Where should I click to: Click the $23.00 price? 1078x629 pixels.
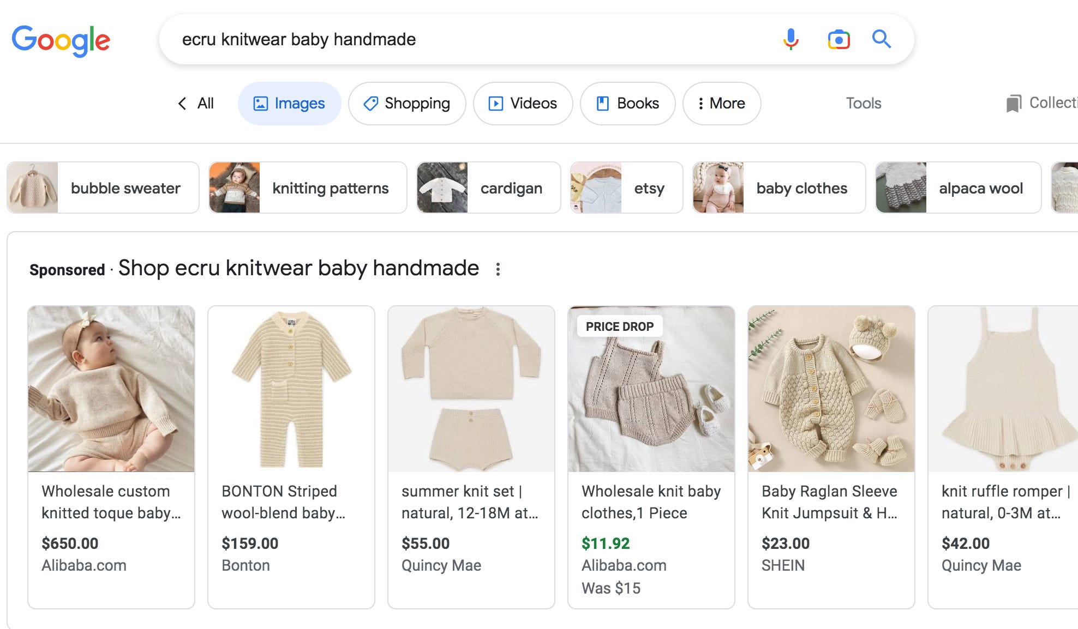pyautogui.click(x=786, y=543)
